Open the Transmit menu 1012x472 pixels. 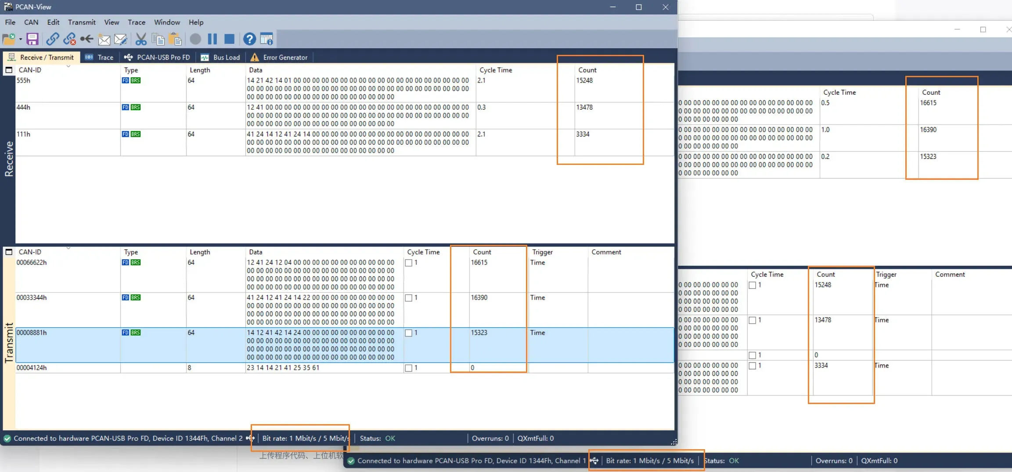click(82, 22)
